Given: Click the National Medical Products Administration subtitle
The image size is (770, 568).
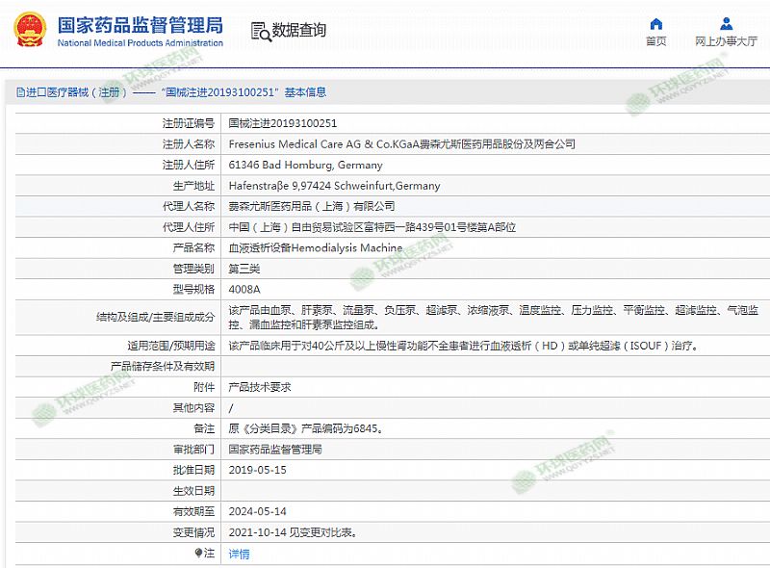Looking at the screenshot, I should click(141, 43).
